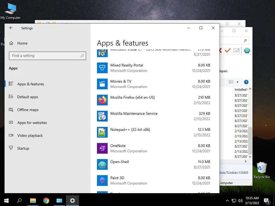This screenshot has width=275, height=206.
Task: Switch to Control Panel taskbar button
Action: click(x=59, y=201)
